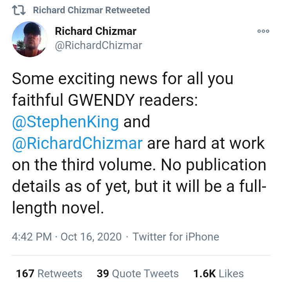Show the 39 Quote Tweets
The height and width of the screenshot is (282, 282).
pyautogui.click(x=137, y=273)
